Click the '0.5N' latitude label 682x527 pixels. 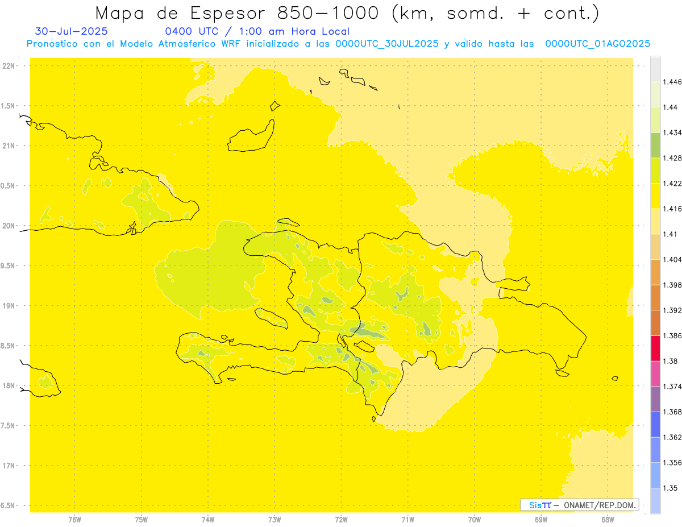pos(9,186)
